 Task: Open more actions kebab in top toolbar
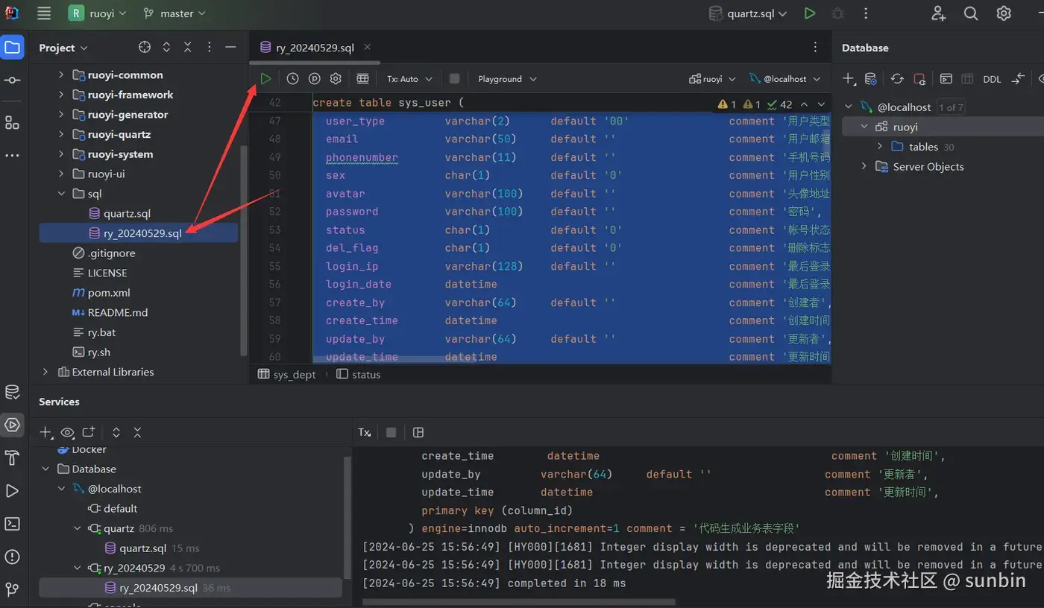(866, 13)
